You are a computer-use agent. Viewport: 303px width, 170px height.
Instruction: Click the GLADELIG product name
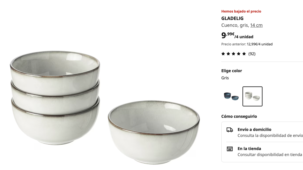pyautogui.click(x=232, y=18)
